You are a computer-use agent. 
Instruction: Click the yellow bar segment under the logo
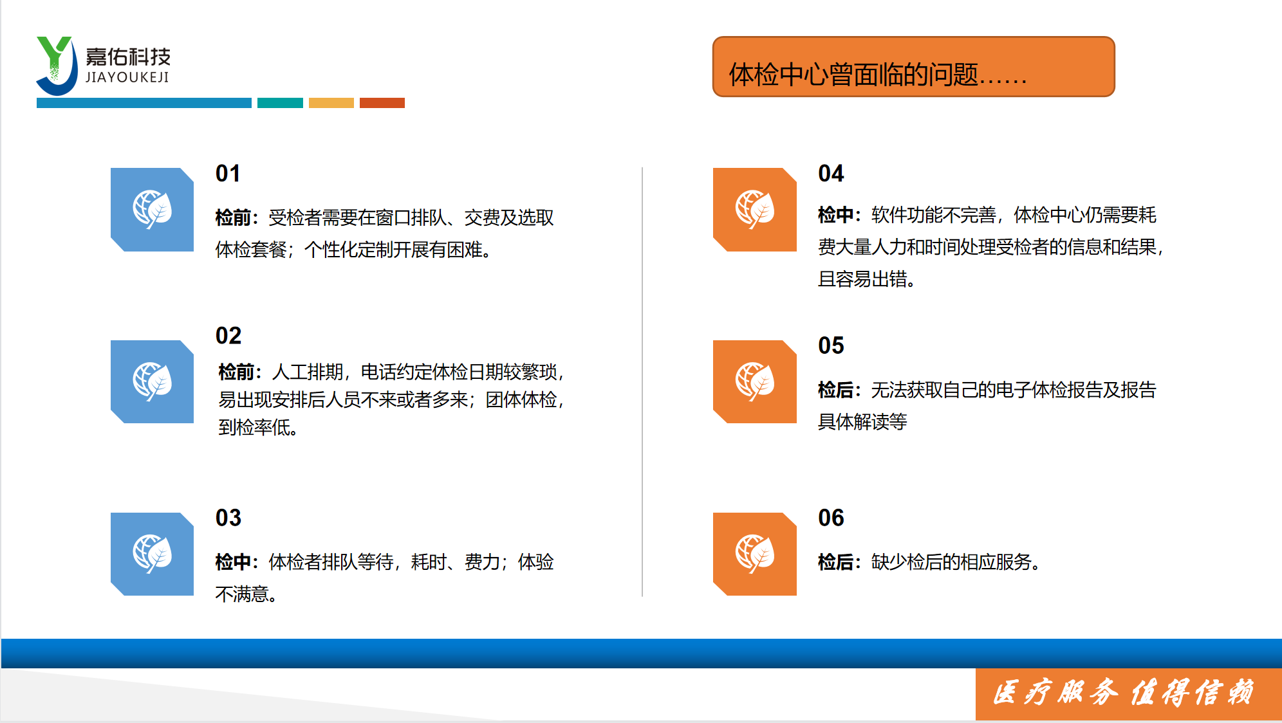[x=331, y=103]
